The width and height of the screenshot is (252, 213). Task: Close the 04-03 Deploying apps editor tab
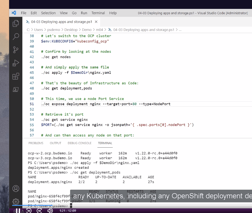(96, 22)
